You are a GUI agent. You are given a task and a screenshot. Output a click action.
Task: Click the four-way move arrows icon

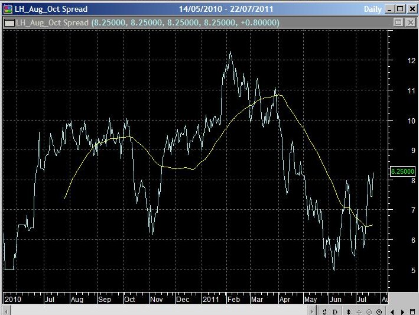point(359,311)
